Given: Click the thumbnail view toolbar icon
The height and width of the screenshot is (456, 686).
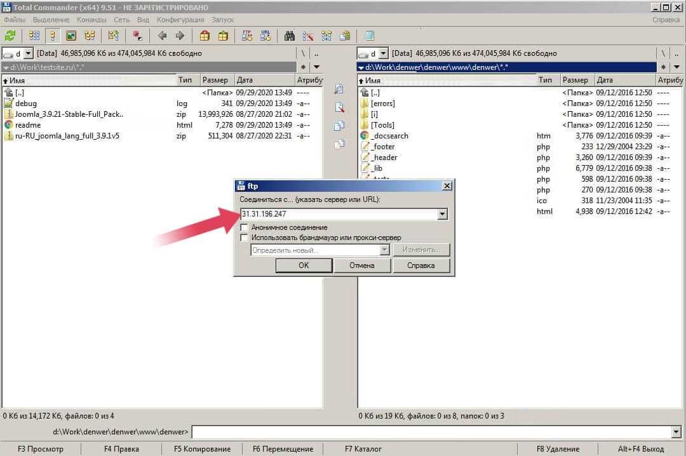Looking at the screenshot, I should point(71,36).
